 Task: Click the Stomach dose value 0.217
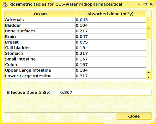coord(111,54)
